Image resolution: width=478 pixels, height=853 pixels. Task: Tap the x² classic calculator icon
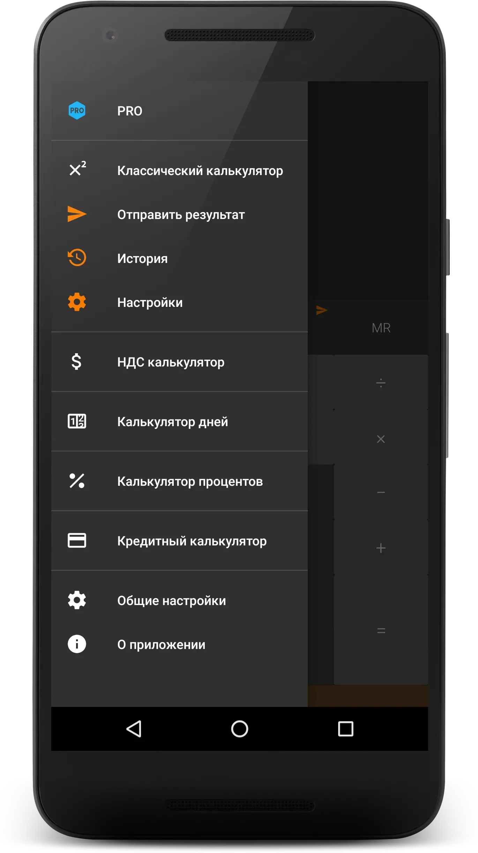(77, 169)
